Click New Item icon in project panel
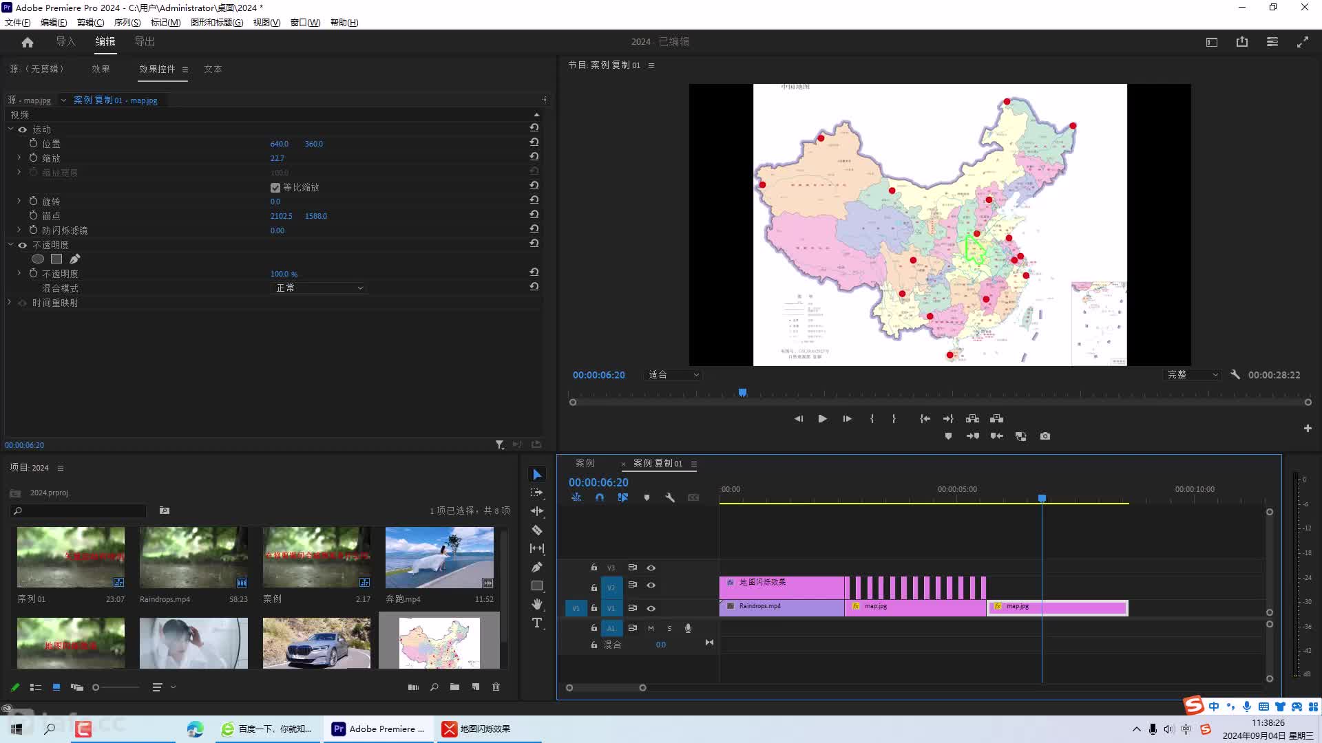Image resolution: width=1322 pixels, height=743 pixels. coord(475,687)
